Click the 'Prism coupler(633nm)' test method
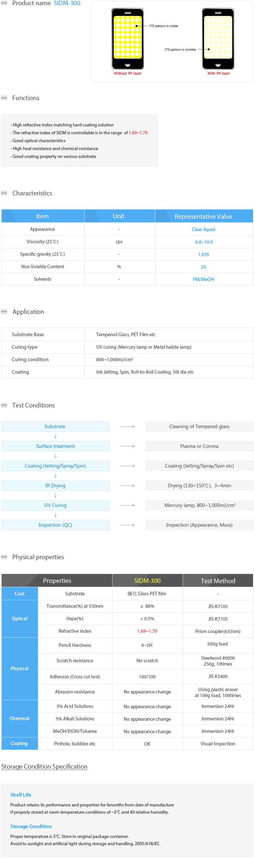The width and height of the screenshot is (254, 858). pyautogui.click(x=218, y=631)
